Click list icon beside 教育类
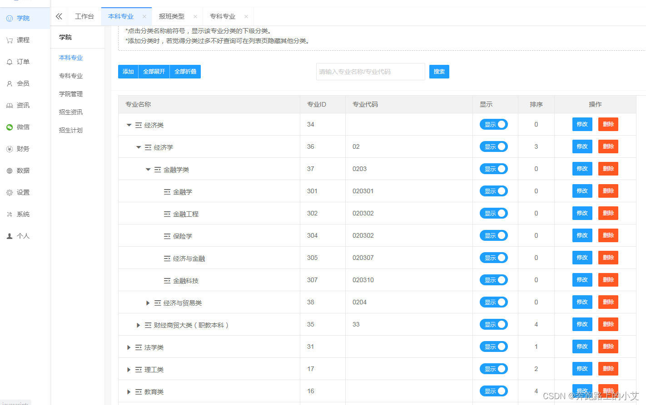This screenshot has height=405, width=646. pos(139,392)
